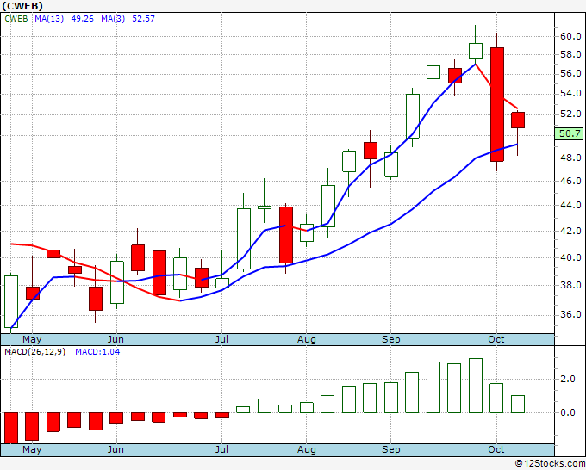Click the MA(3) value 52.57
The height and width of the screenshot is (470, 586).
click(144, 19)
